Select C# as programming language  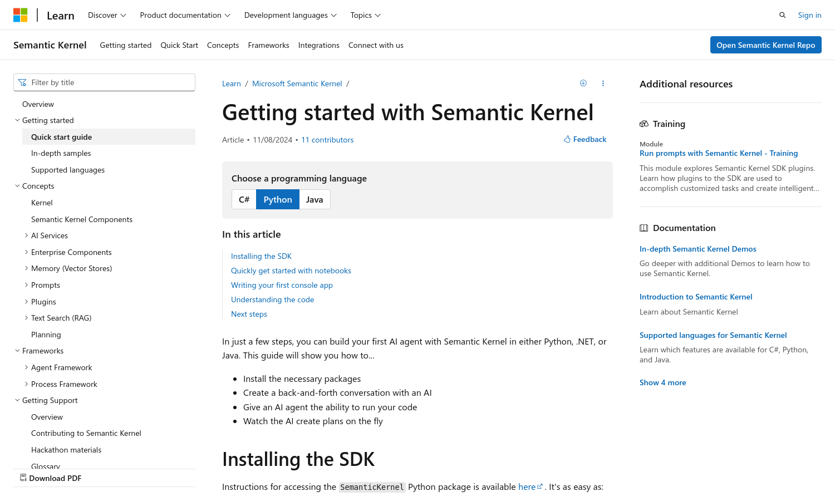click(244, 199)
